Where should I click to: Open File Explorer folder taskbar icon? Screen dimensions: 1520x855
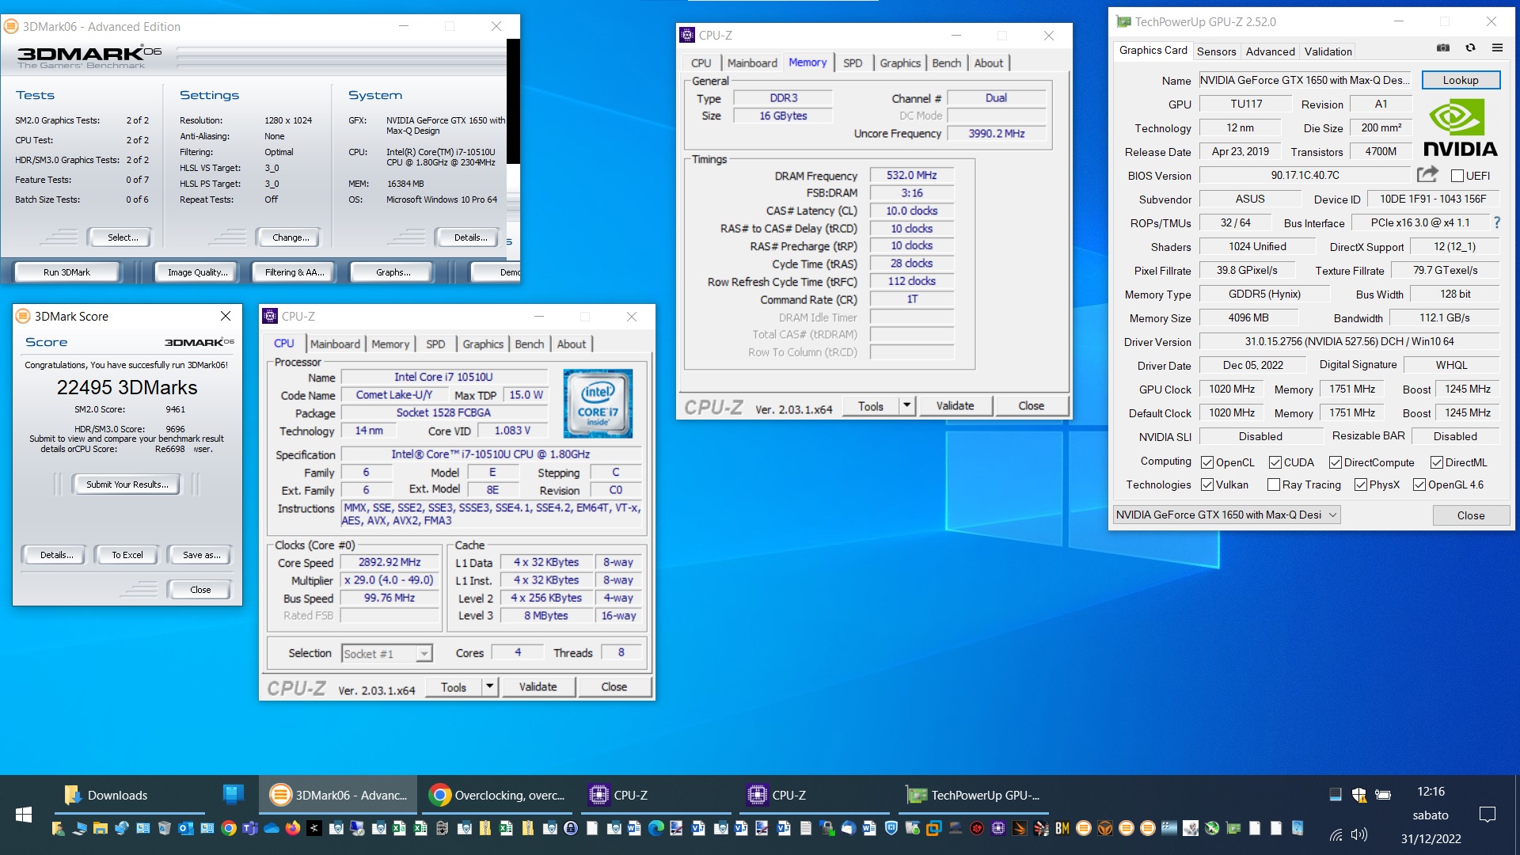101,828
